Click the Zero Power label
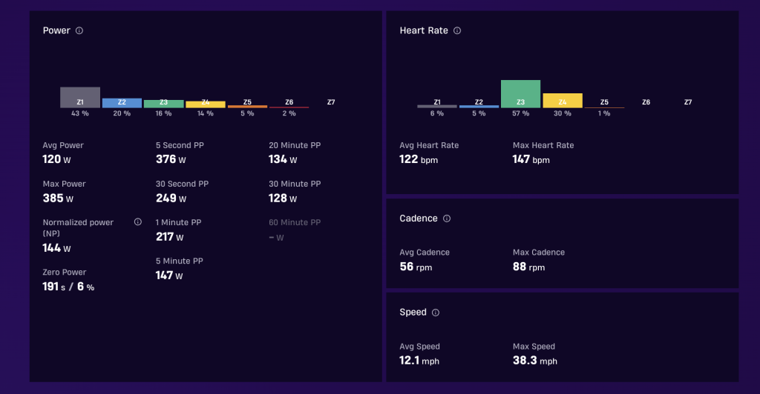 pyautogui.click(x=65, y=273)
